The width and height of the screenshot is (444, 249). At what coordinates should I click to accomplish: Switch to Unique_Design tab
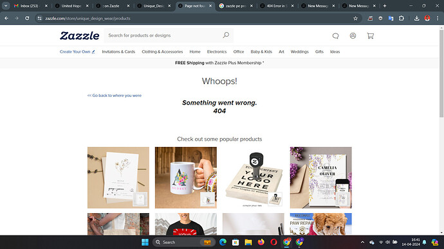pos(154,6)
